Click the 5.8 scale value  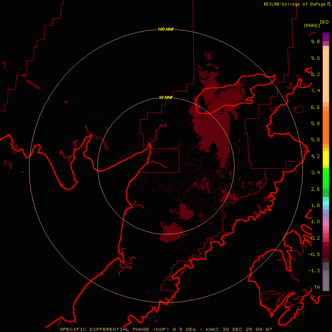pos(315,124)
